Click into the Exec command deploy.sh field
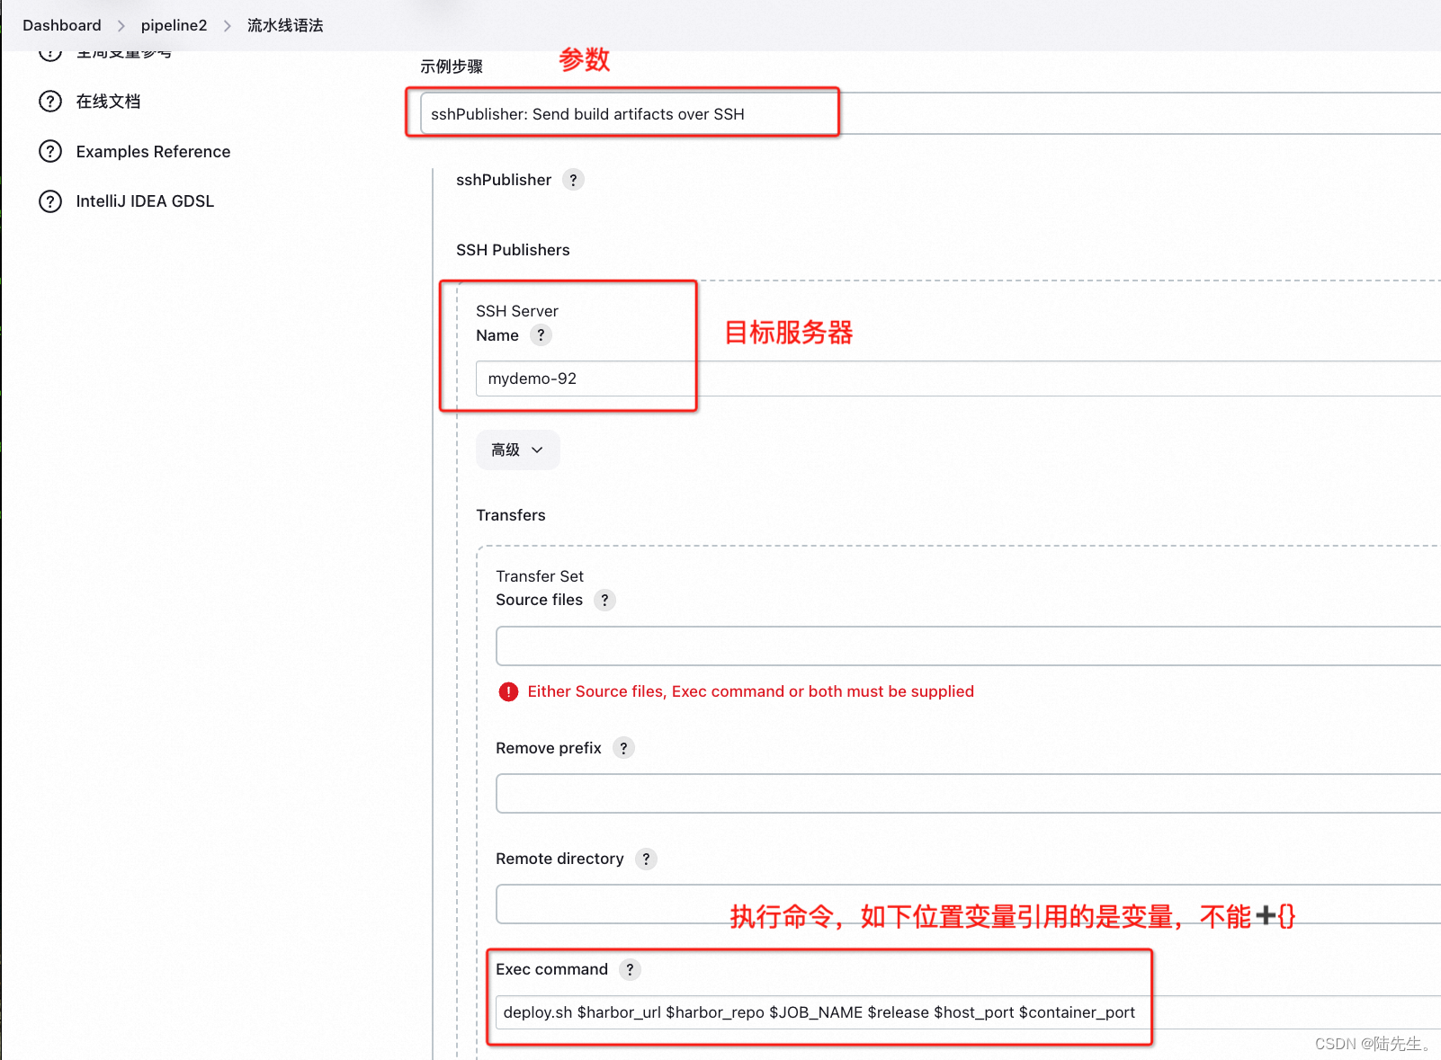1441x1060 pixels. click(x=968, y=1012)
